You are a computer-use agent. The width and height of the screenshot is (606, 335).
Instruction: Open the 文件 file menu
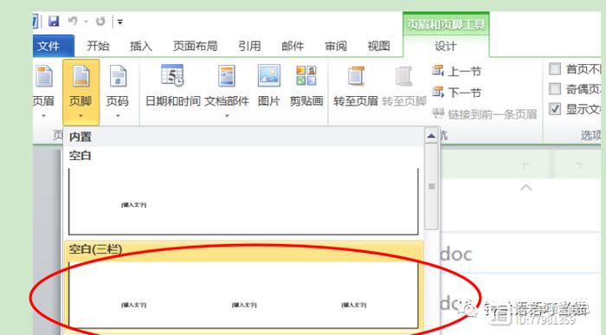click(54, 47)
